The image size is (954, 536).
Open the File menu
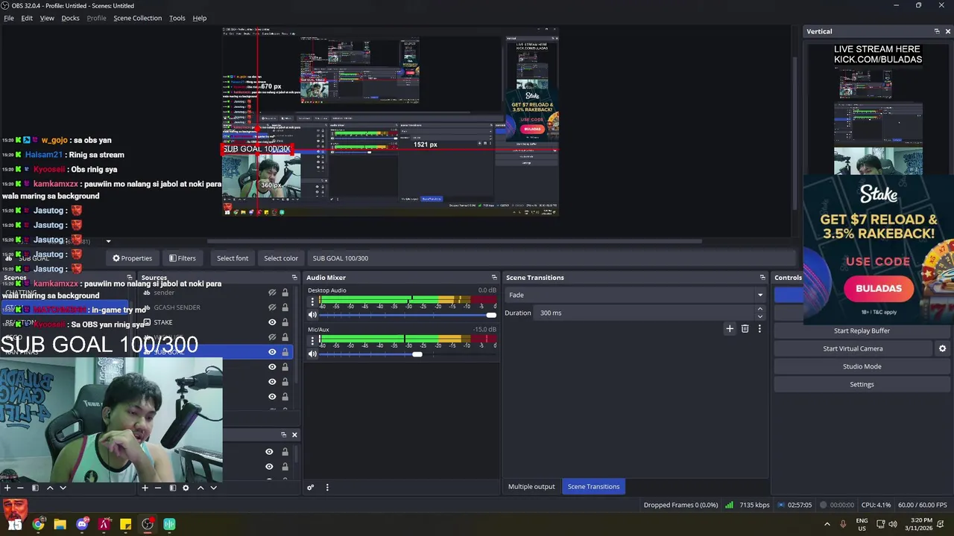point(9,18)
